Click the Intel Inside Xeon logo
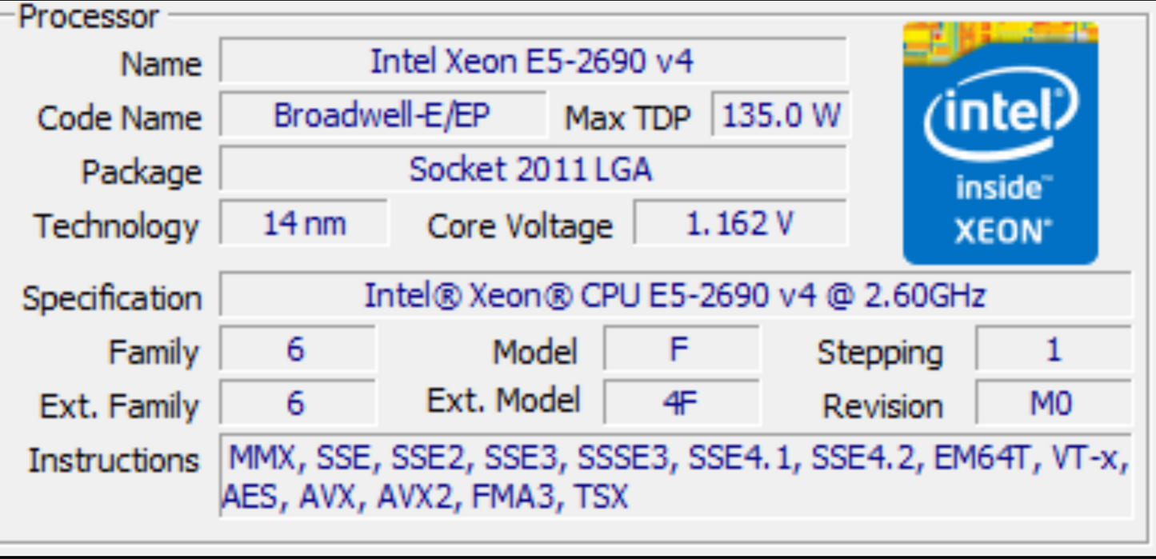 (x=1000, y=143)
